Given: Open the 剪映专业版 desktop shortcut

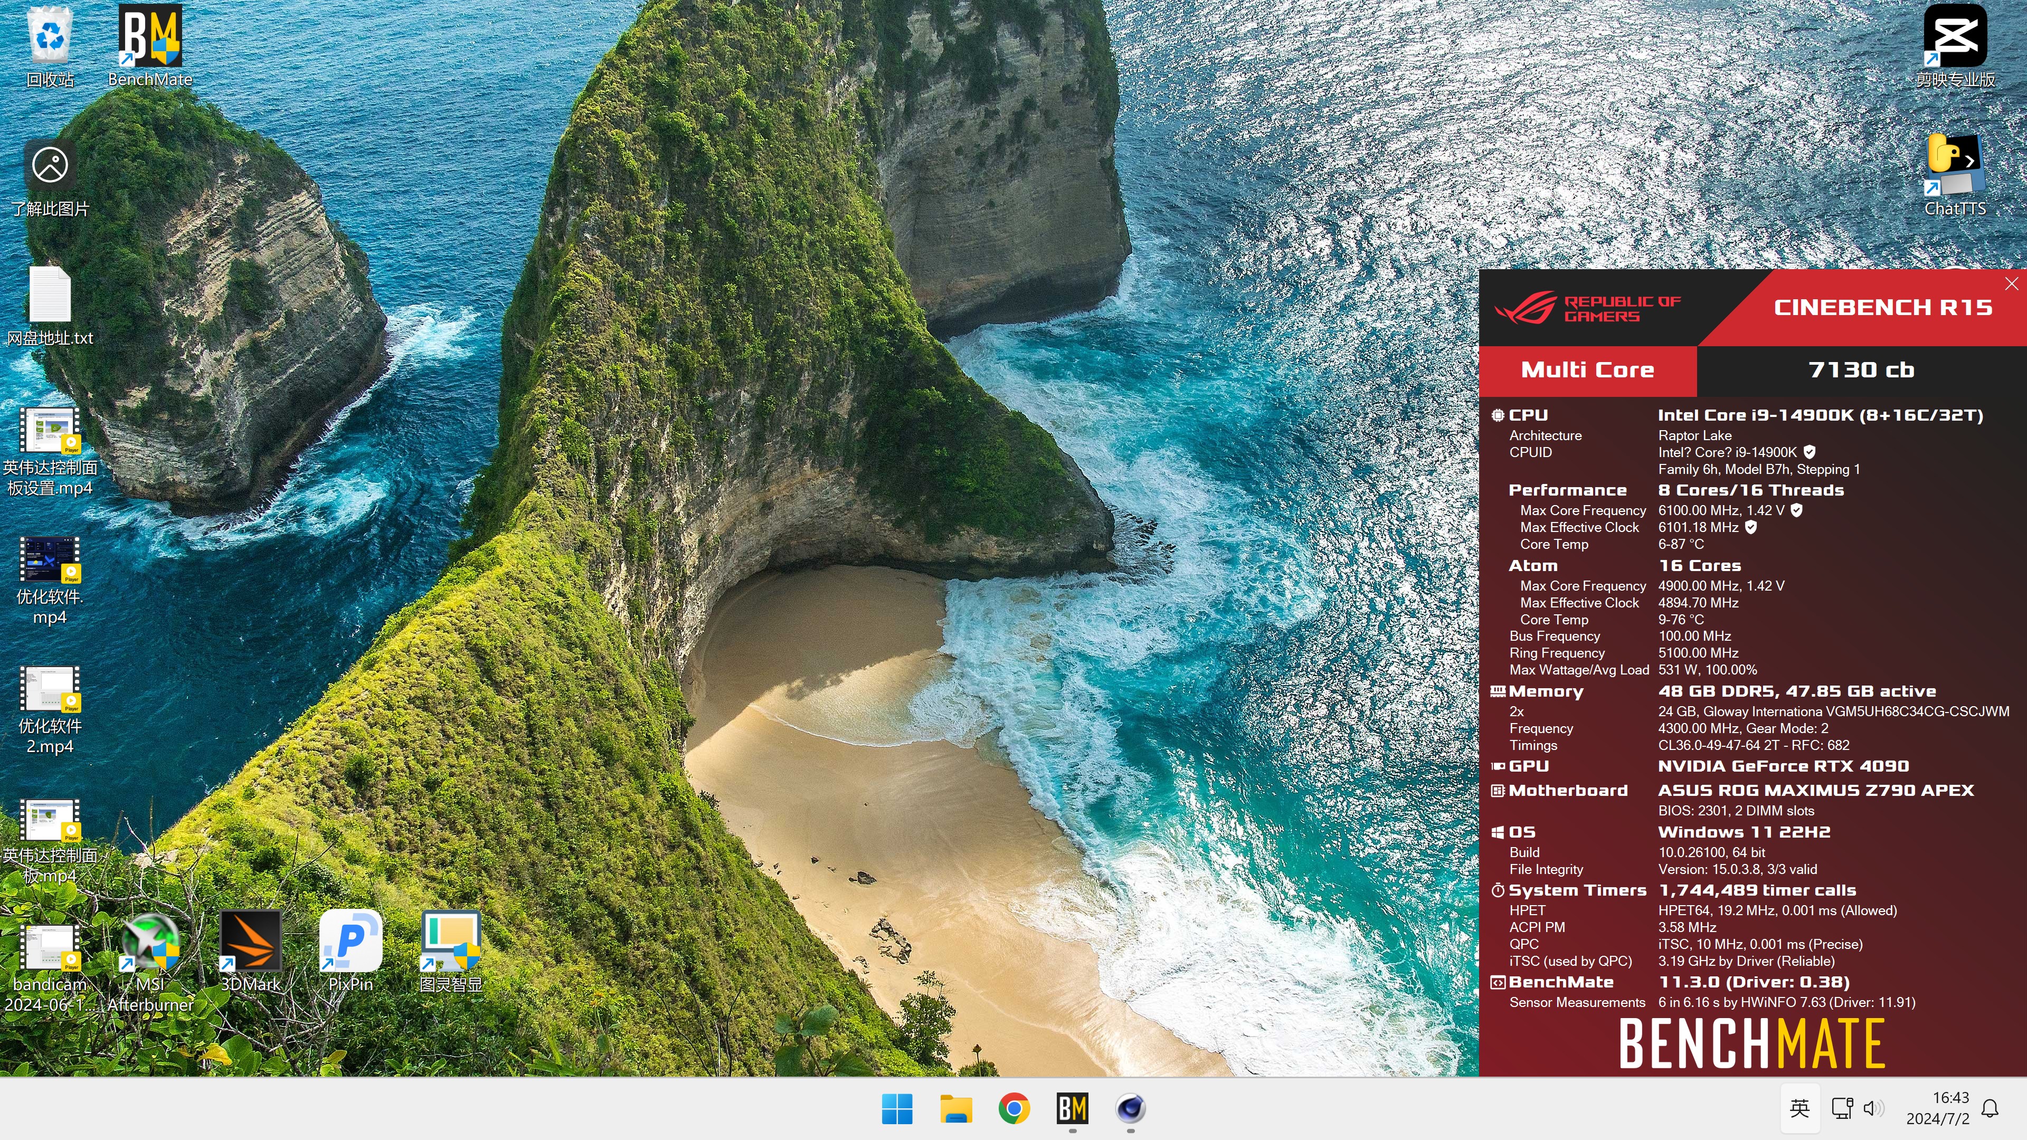Looking at the screenshot, I should (x=1955, y=45).
